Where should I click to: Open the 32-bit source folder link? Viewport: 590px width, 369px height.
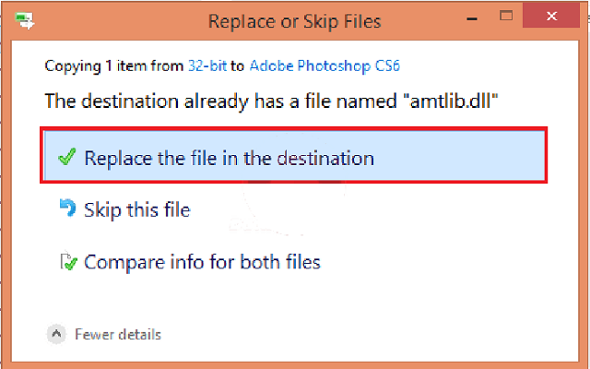[207, 66]
